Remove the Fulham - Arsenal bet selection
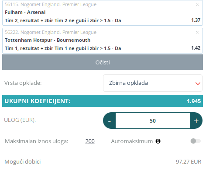This screenshot has width=206, height=171. 197,5
